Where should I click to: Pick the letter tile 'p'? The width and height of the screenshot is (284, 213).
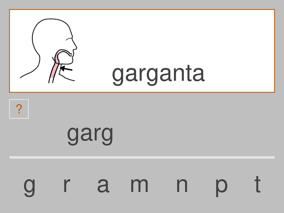221,187
